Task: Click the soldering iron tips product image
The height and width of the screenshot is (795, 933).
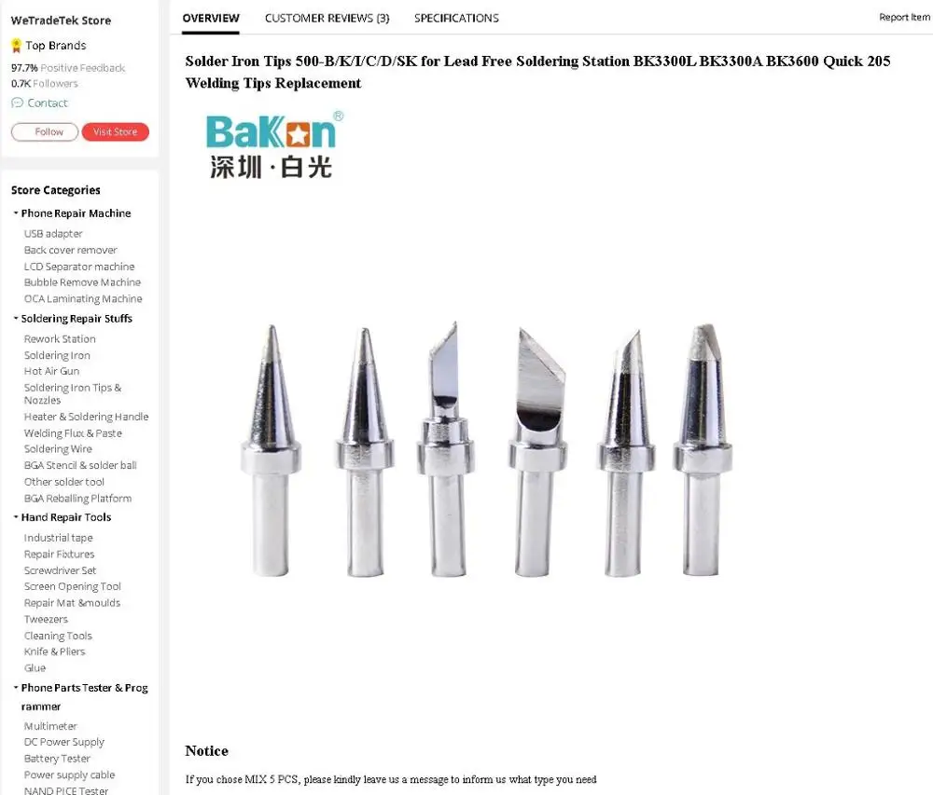Action: pyautogui.click(x=486, y=450)
